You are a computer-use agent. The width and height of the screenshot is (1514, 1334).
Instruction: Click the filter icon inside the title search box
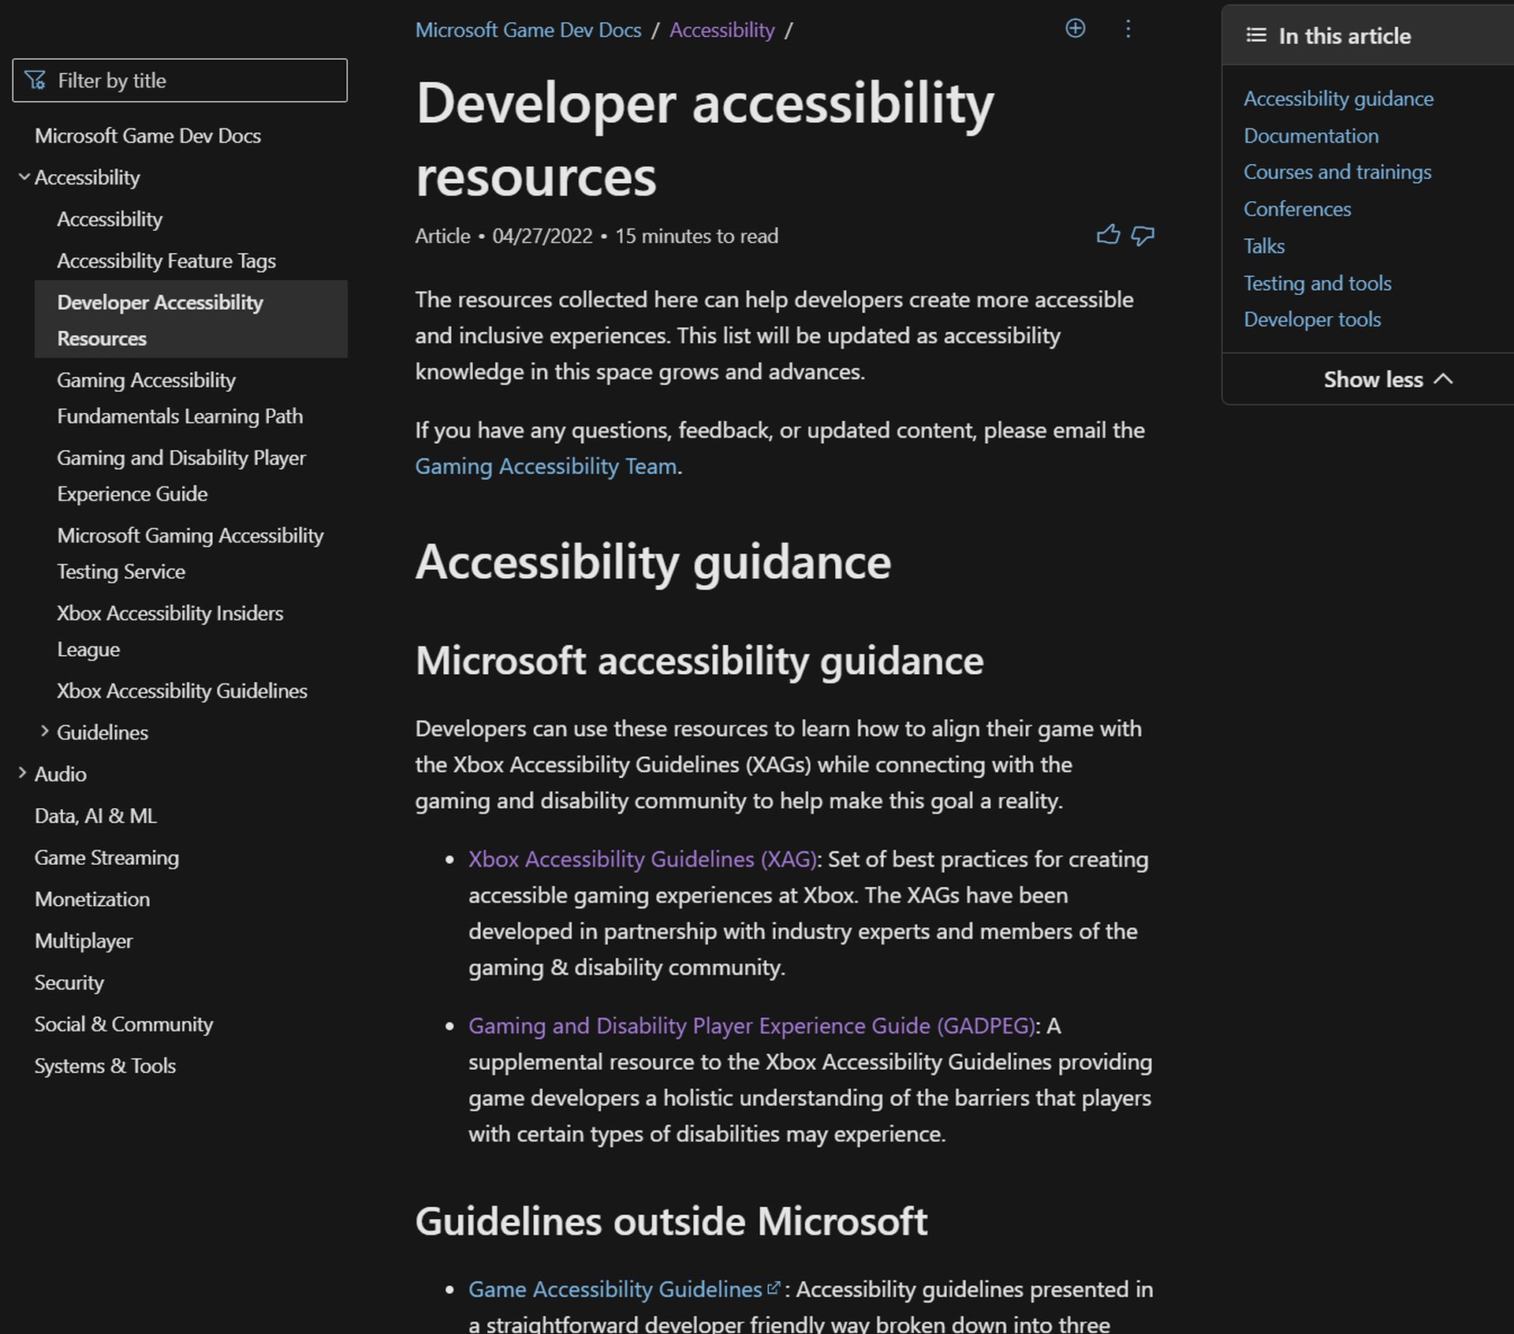pyautogui.click(x=33, y=80)
